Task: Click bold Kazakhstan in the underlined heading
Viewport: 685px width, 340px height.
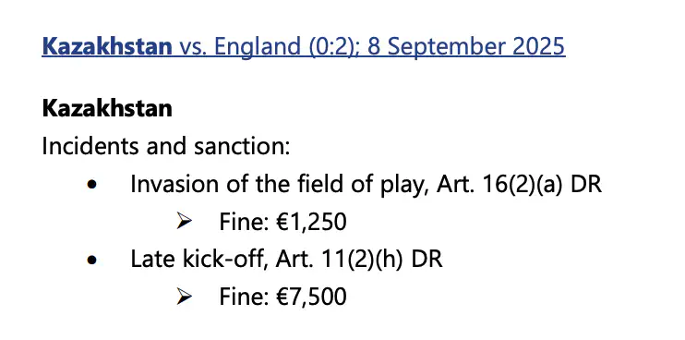Action: [x=107, y=46]
